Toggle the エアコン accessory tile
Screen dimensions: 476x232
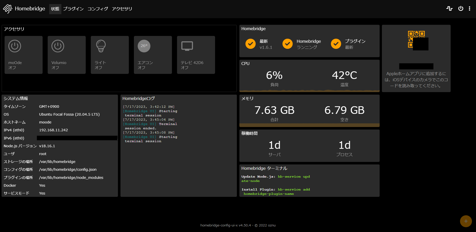tap(153, 55)
